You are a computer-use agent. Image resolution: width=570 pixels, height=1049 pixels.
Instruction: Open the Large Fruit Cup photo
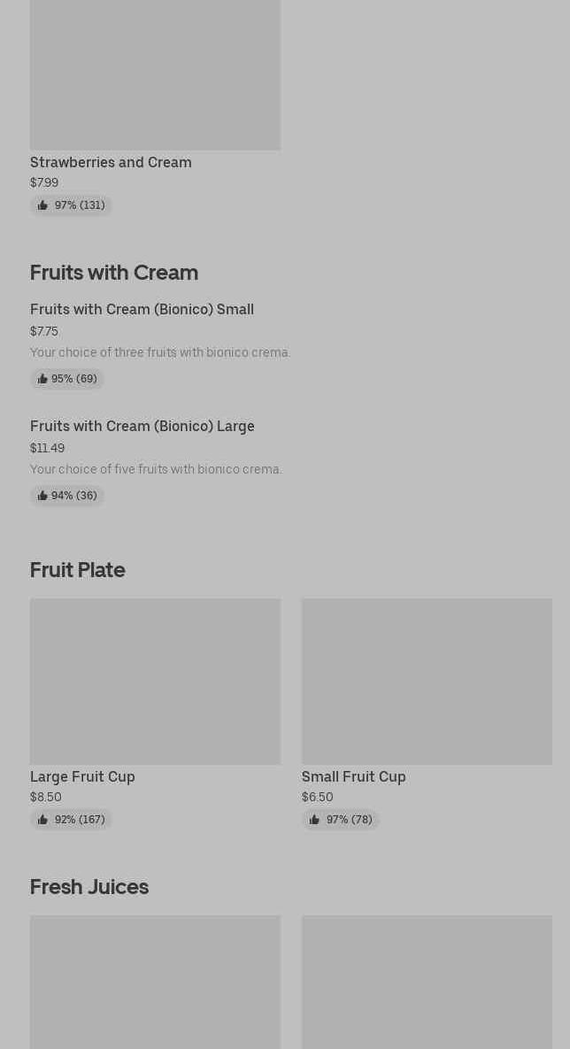[155, 681]
